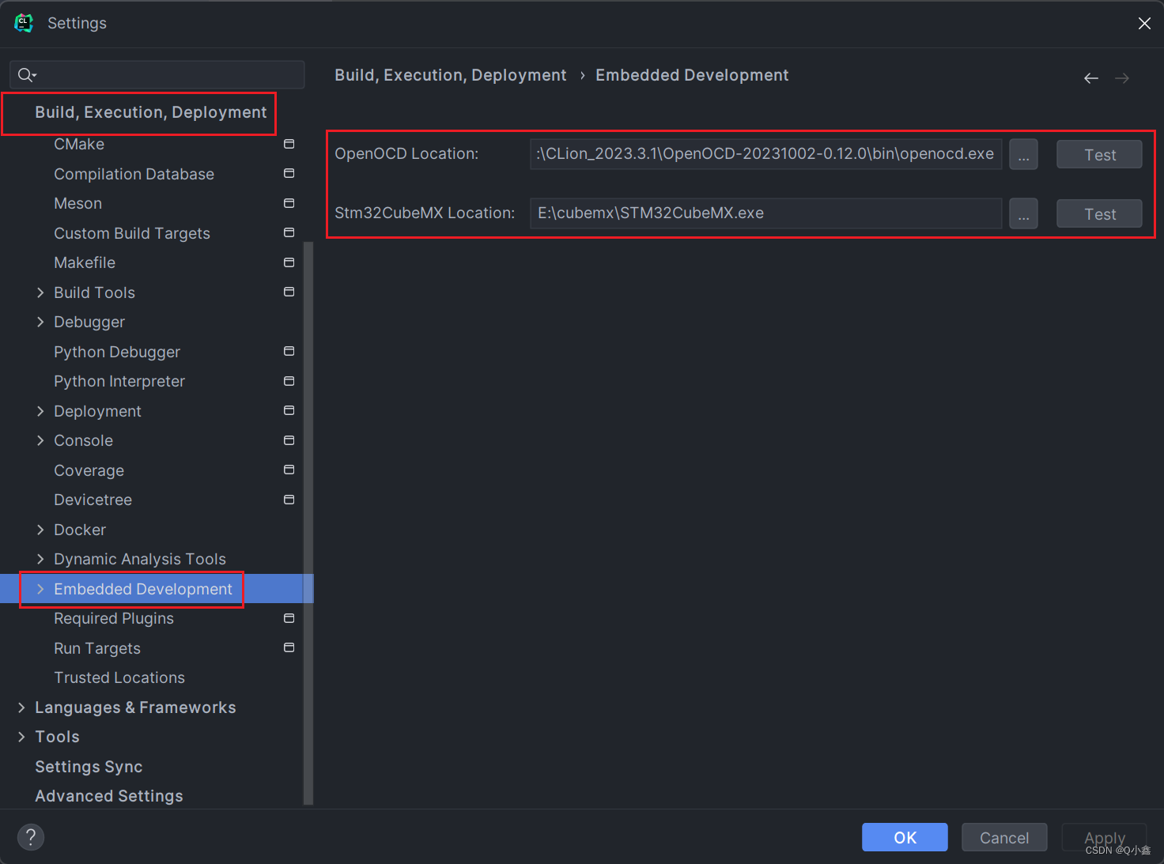Screen dimensions: 1164x864
Task: Expand the Docker tree node
Action: click(40, 530)
